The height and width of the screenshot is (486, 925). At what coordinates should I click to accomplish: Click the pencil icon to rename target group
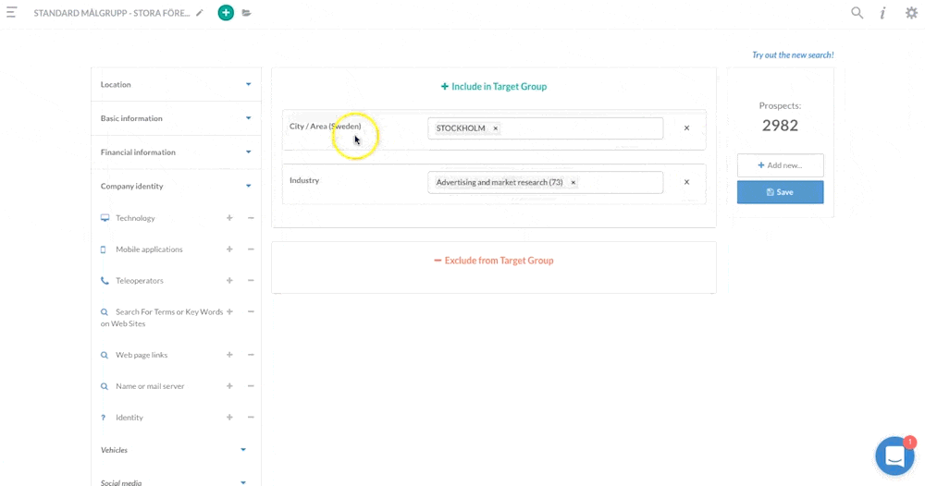tap(200, 13)
